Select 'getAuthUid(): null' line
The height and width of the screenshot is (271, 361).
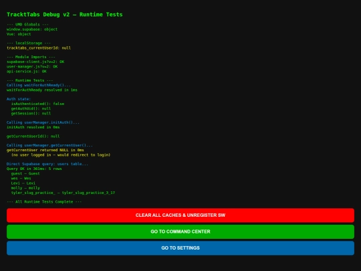(31, 109)
